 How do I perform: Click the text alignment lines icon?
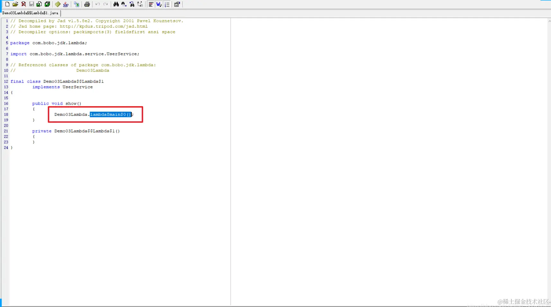click(x=150, y=4)
